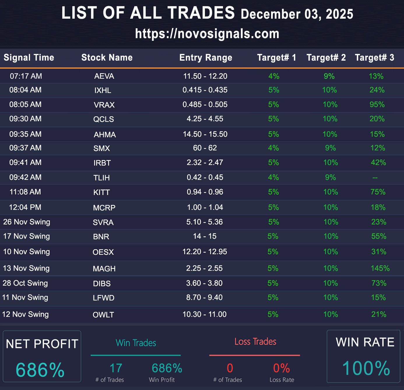Click the 0% Loss Rate value
This screenshot has width=404, height=390.
point(281,368)
